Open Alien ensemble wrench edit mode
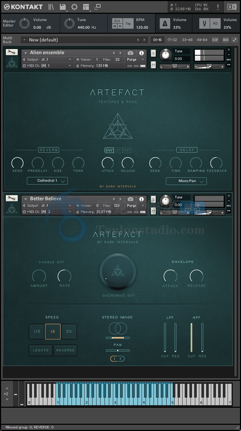 (x=12, y=52)
